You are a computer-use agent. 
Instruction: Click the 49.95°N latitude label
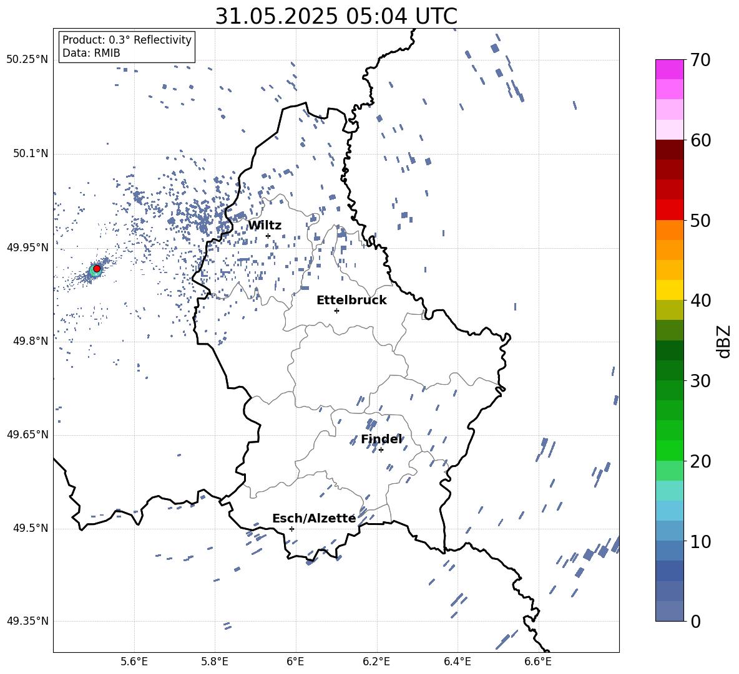coord(27,247)
